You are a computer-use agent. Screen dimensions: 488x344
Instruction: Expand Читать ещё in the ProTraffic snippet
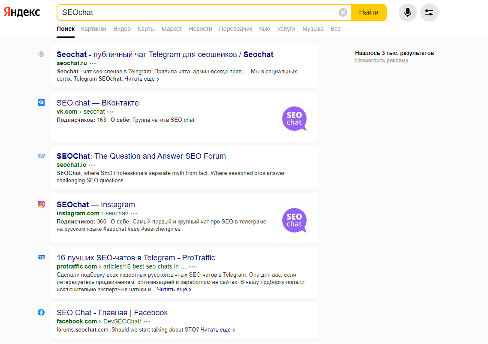pos(174,290)
